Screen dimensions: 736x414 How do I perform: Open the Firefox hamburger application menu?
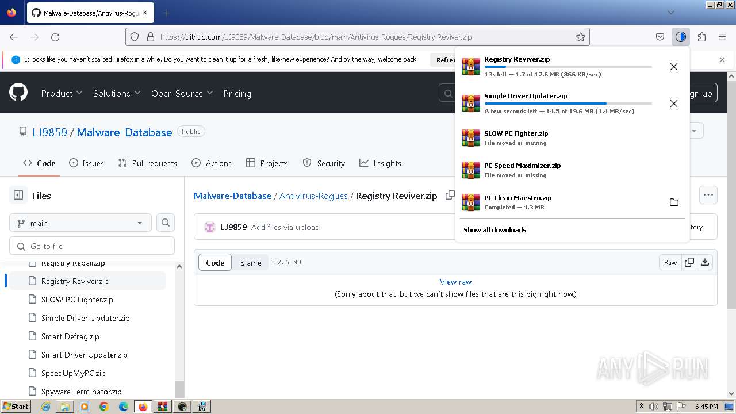(722, 37)
